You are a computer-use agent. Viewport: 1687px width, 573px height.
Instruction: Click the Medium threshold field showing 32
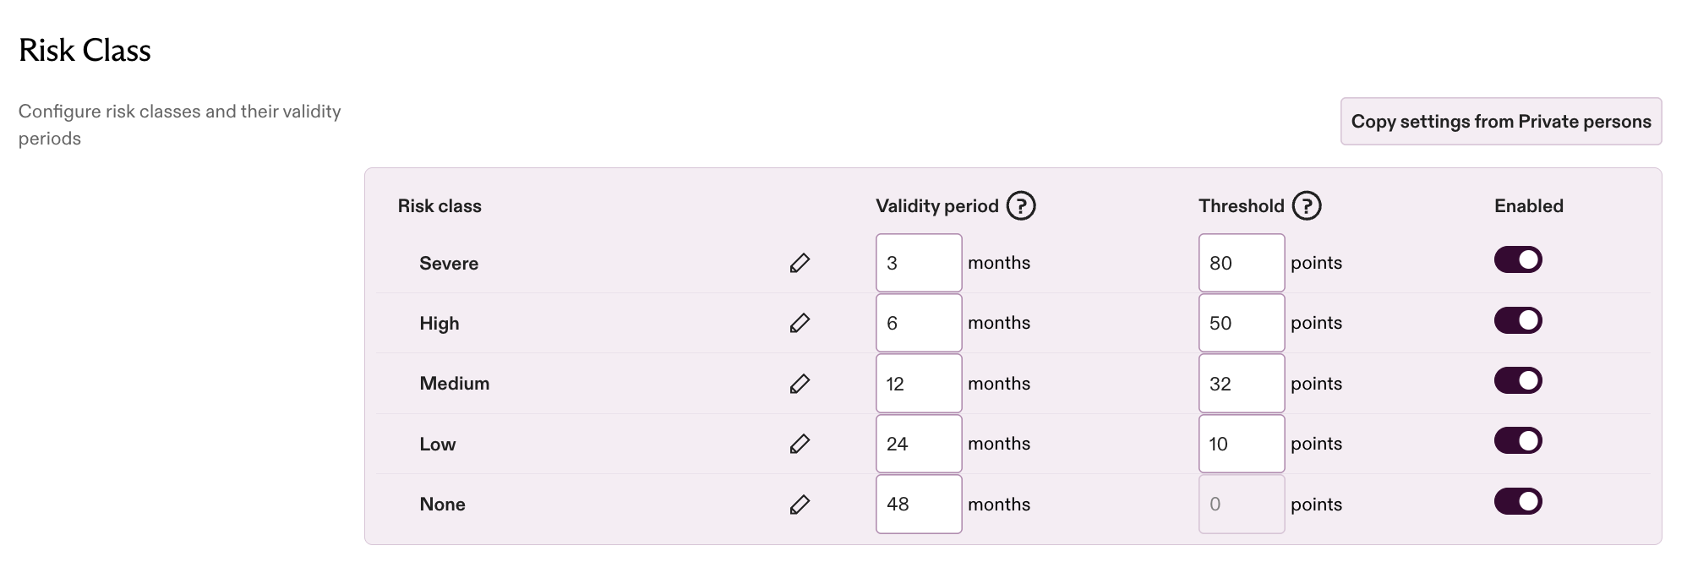pyautogui.click(x=1242, y=384)
